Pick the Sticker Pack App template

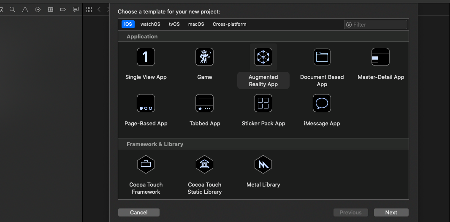click(263, 103)
